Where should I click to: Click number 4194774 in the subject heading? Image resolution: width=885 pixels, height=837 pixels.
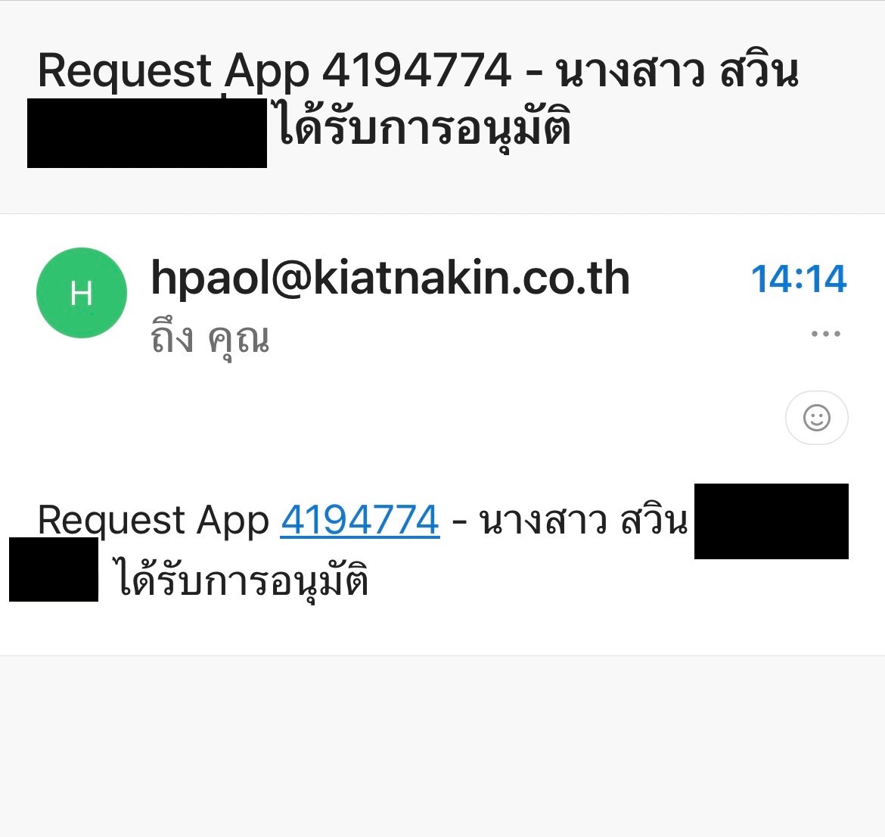tap(417, 70)
